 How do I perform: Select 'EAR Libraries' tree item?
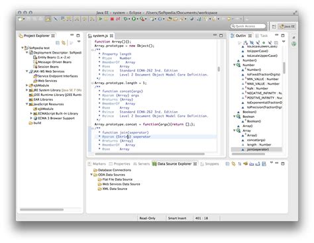click(x=43, y=99)
